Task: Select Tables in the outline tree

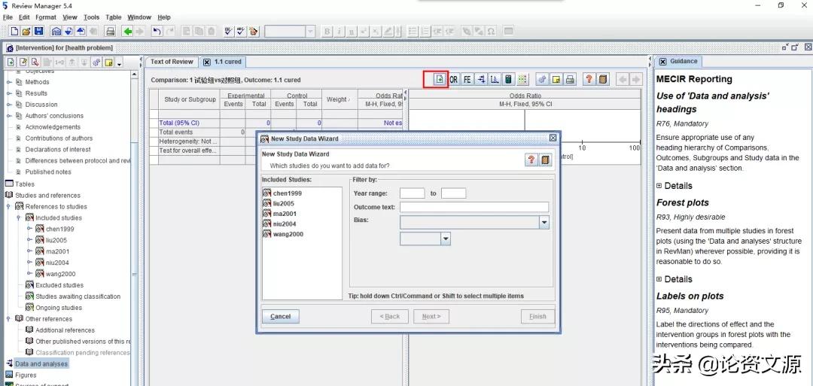Action: (x=24, y=184)
